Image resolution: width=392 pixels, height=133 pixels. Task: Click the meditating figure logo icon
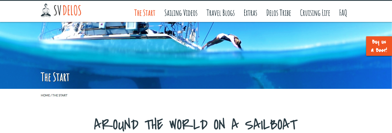coord(46,10)
